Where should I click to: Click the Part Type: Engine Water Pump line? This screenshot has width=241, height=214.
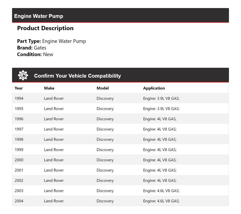[51, 41]
